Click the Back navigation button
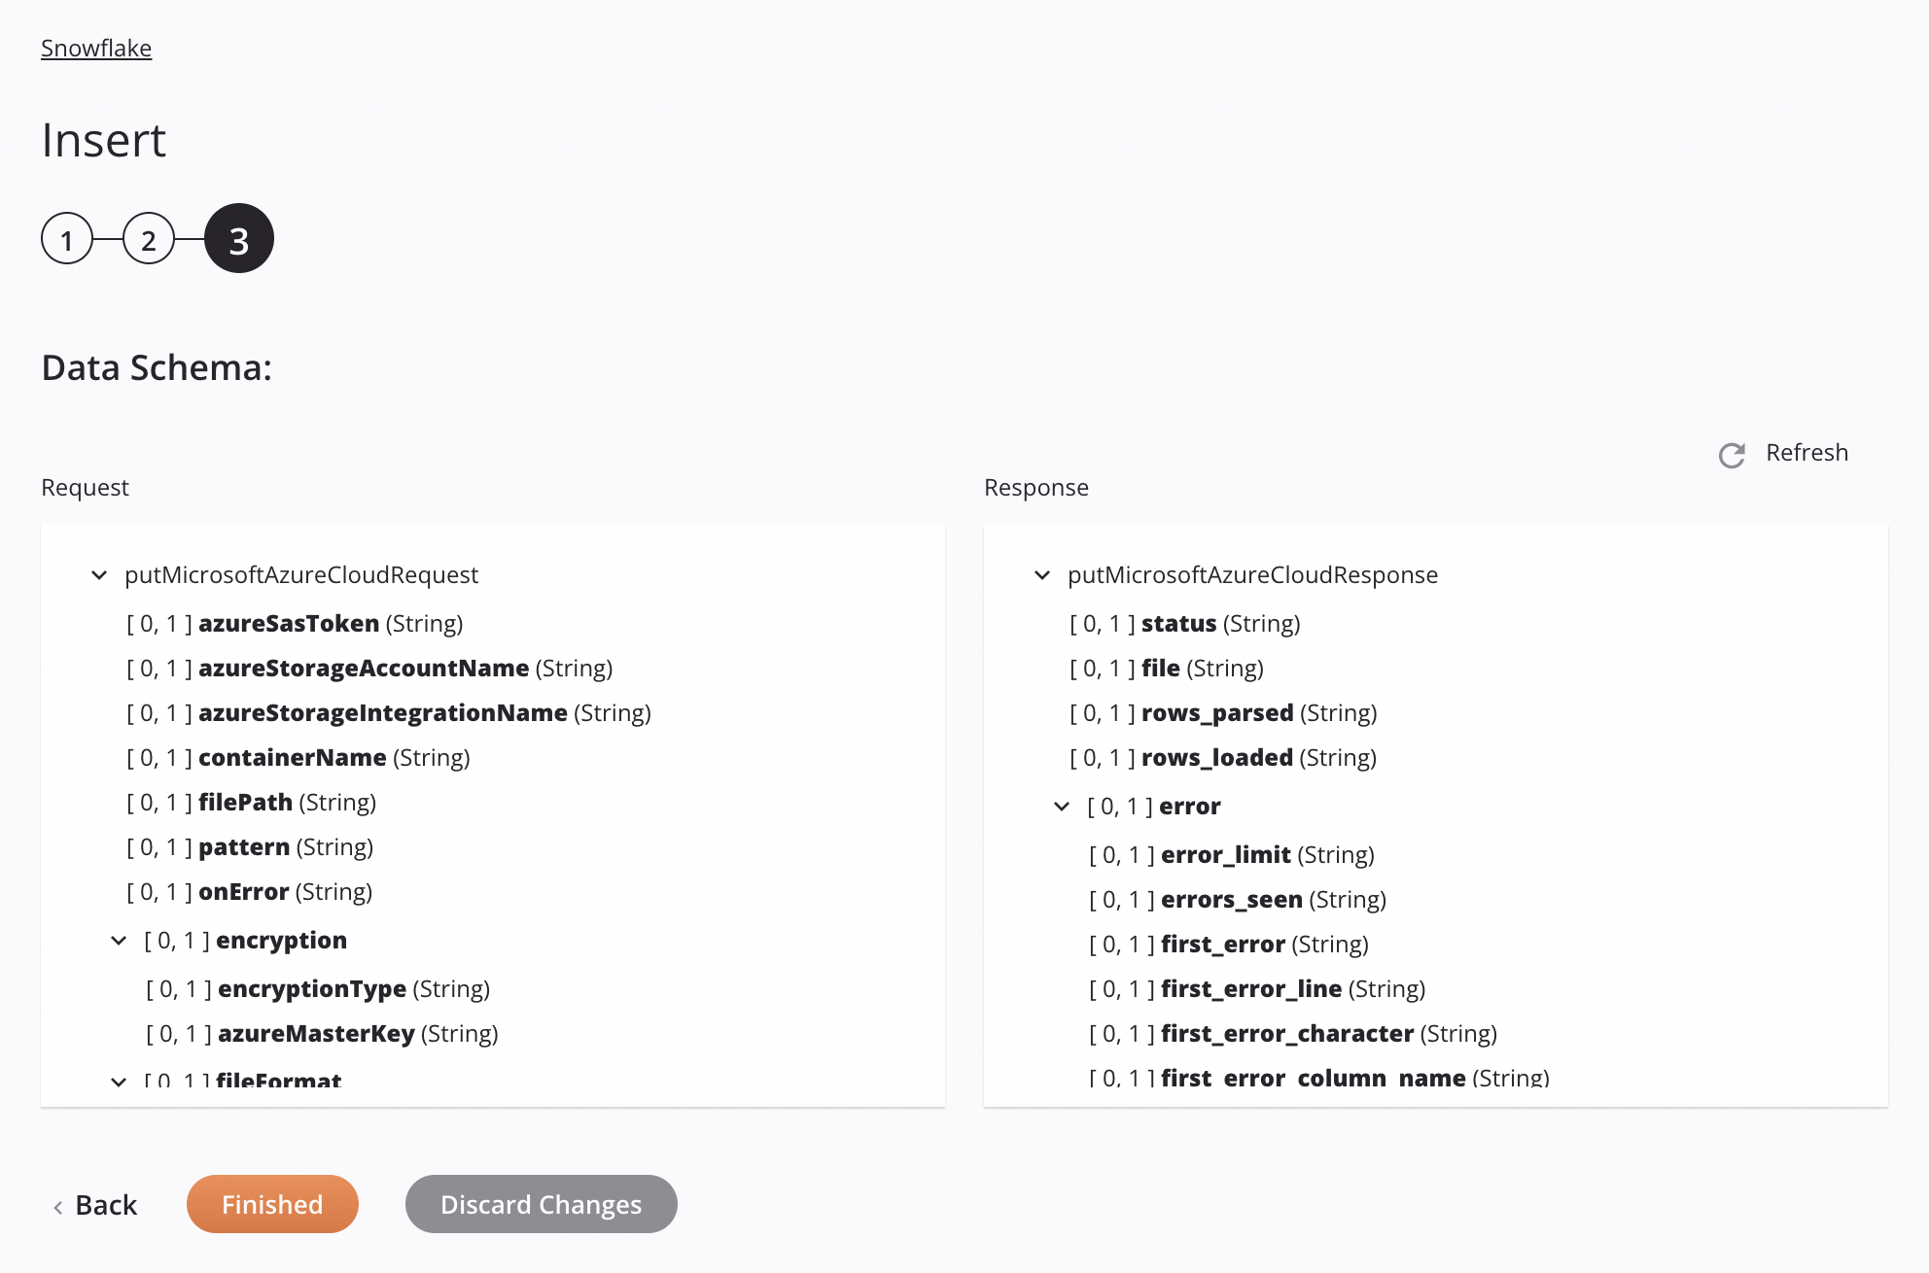The width and height of the screenshot is (1929, 1273). 93,1203
